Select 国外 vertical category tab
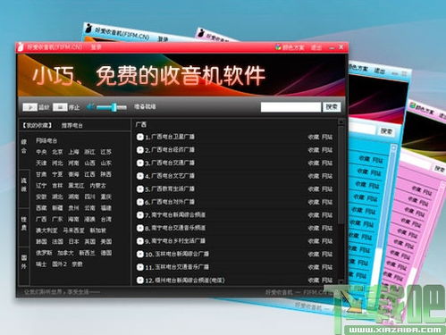The image size is (446, 335). point(24,262)
